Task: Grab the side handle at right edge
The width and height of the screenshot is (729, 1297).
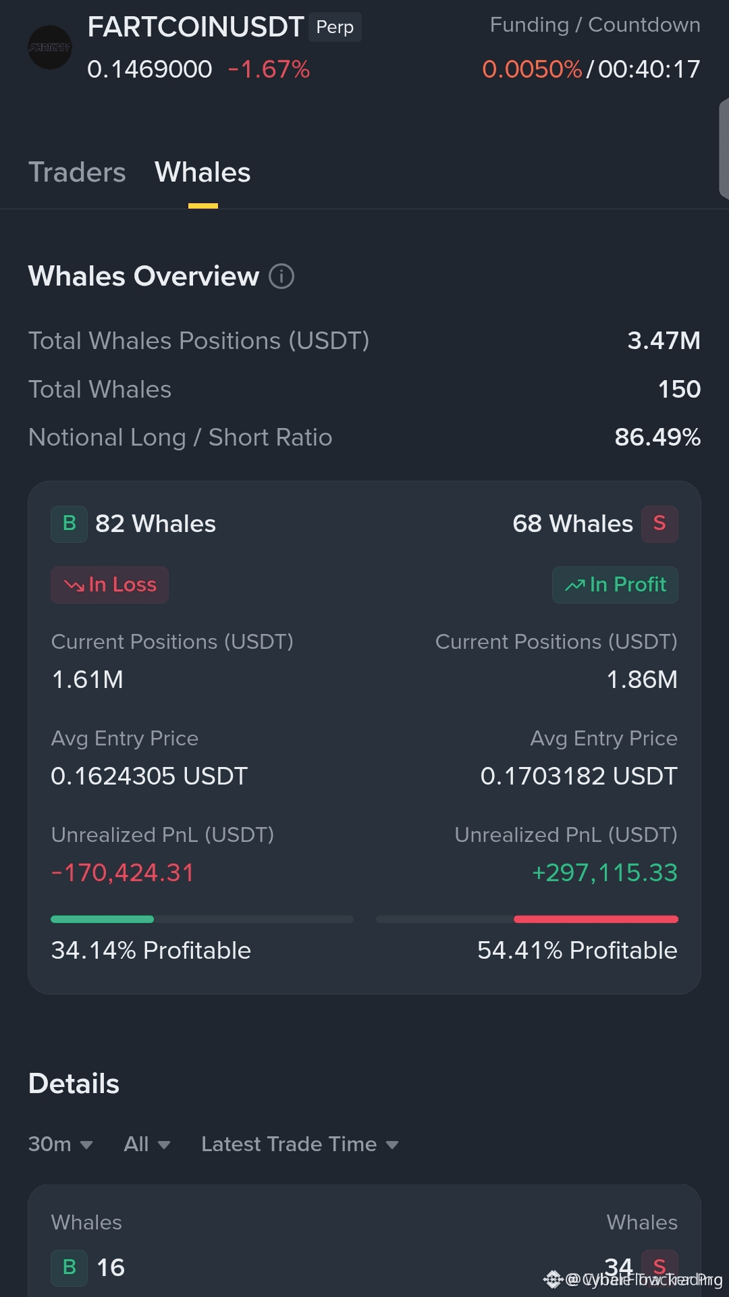Action: [x=724, y=149]
